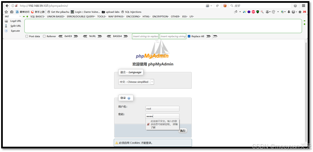The height and width of the screenshot is (152, 313).
Task: Open the XSS menu
Action: tap(185, 16)
